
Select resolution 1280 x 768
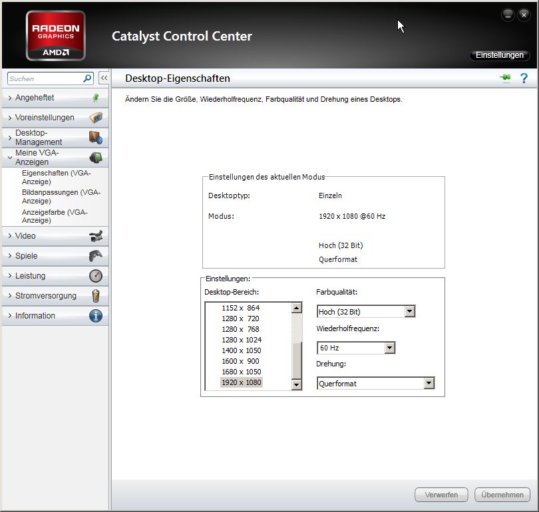(241, 329)
